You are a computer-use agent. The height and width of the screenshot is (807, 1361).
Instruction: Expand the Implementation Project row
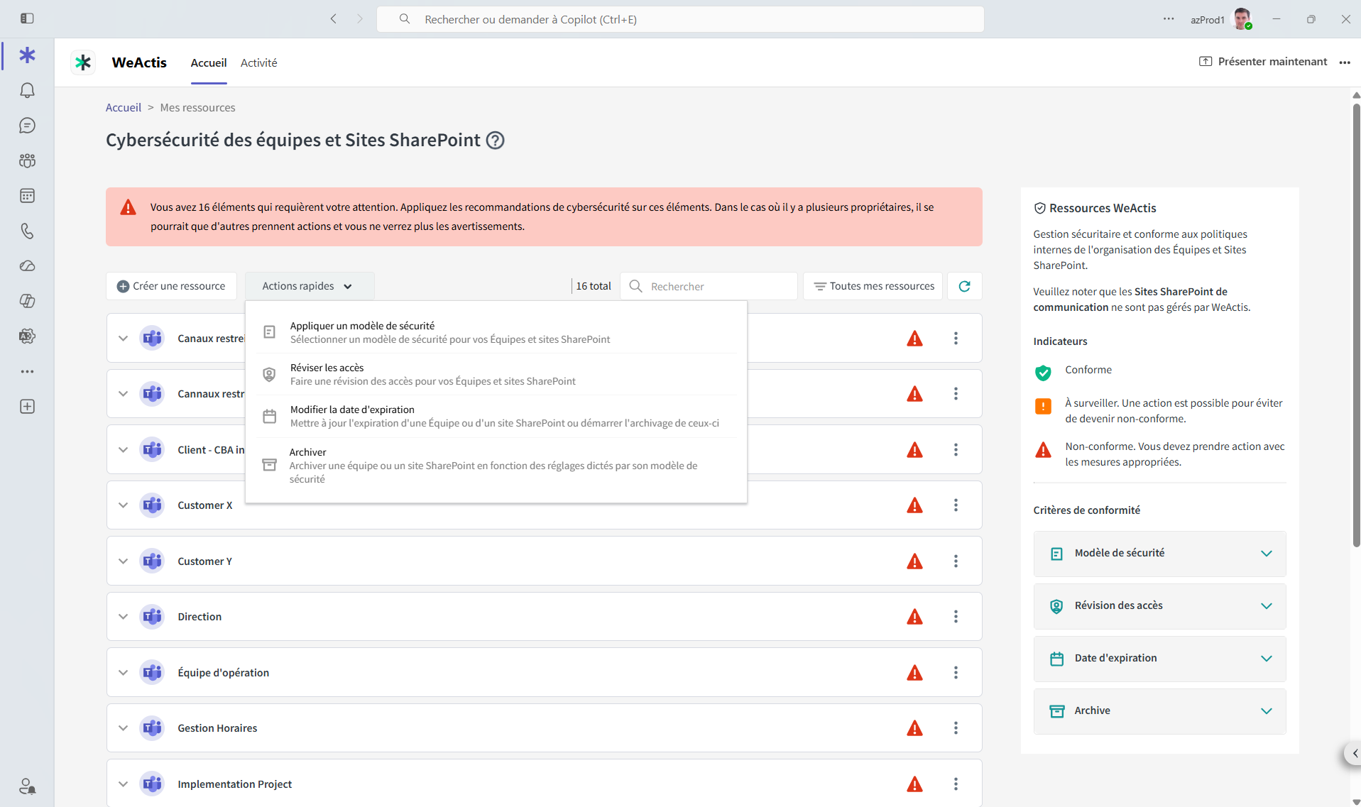(123, 784)
